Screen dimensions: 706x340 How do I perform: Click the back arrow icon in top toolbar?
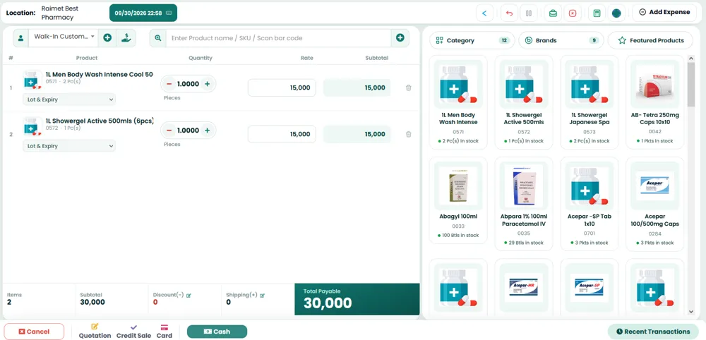click(484, 13)
